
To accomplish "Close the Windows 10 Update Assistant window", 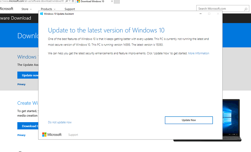I will [x=218, y=14].
